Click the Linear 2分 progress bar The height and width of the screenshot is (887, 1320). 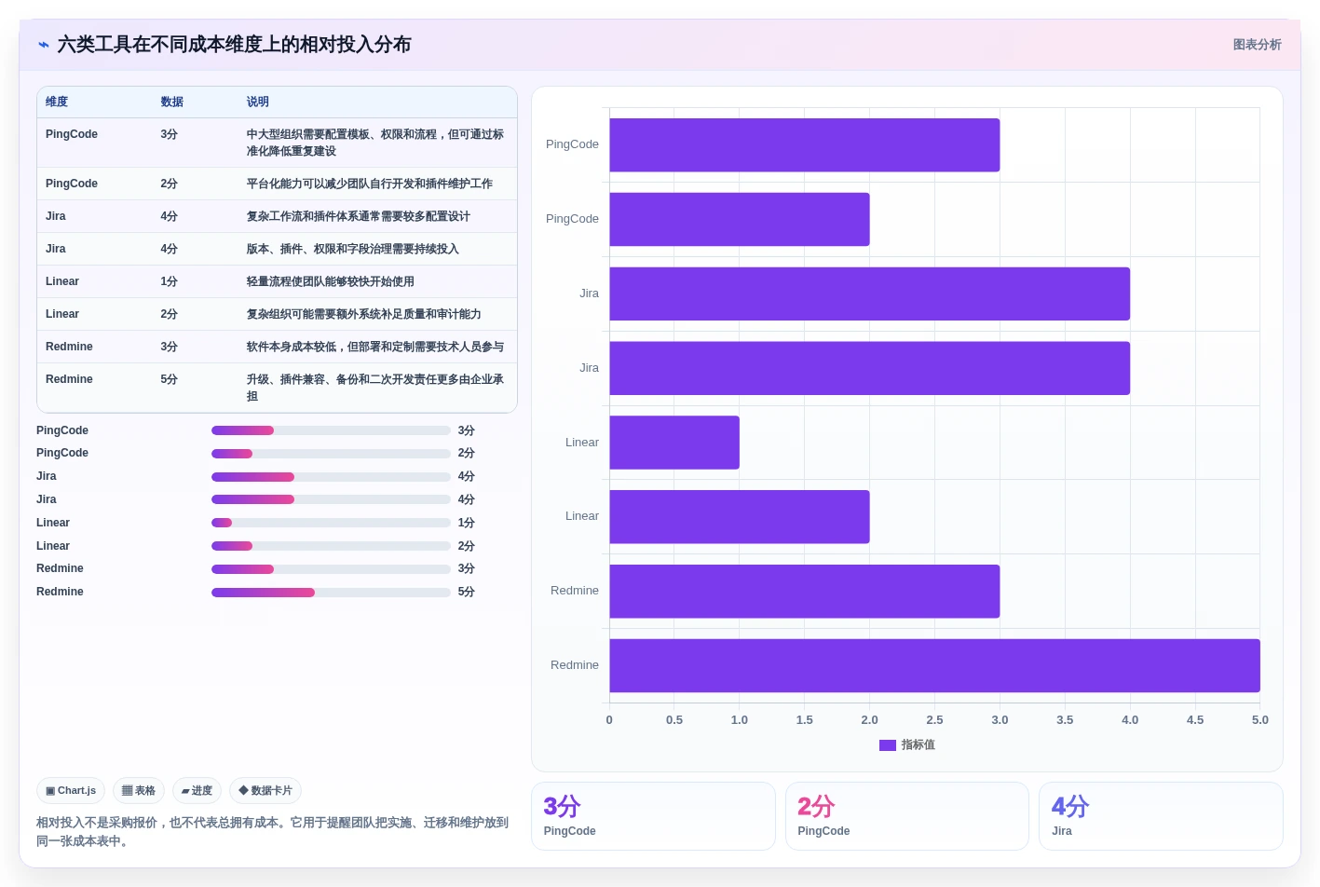coord(331,546)
